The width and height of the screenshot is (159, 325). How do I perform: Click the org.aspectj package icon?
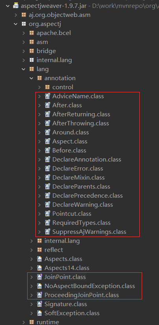(x=24, y=24)
